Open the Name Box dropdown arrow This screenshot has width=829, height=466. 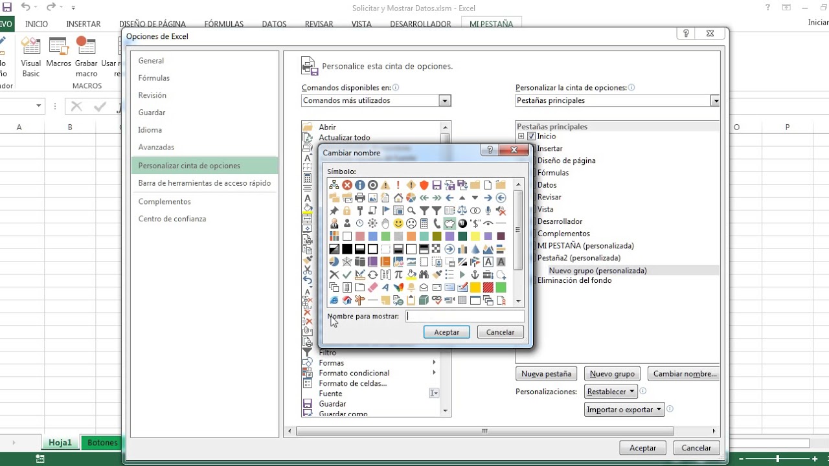point(39,106)
